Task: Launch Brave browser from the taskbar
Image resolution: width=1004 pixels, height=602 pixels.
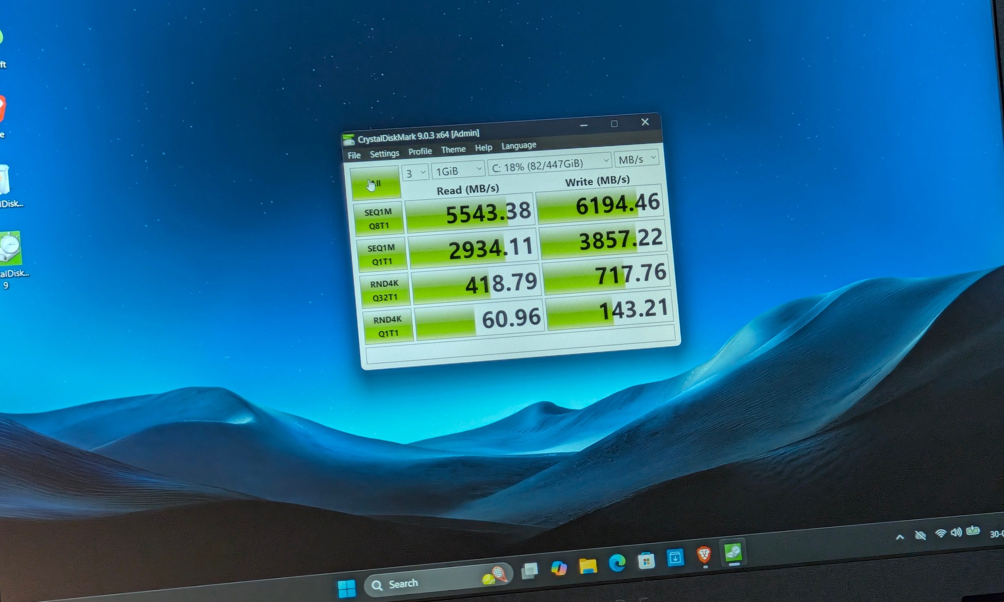Action: pos(704,555)
